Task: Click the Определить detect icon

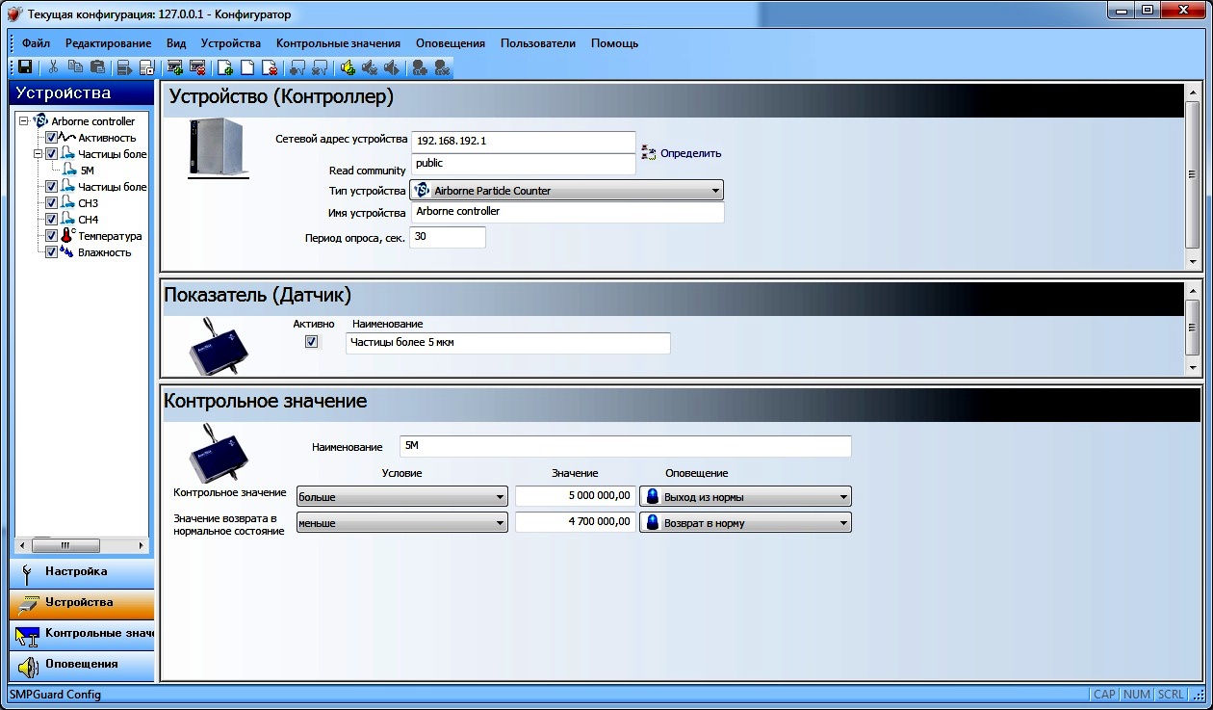Action: (649, 153)
